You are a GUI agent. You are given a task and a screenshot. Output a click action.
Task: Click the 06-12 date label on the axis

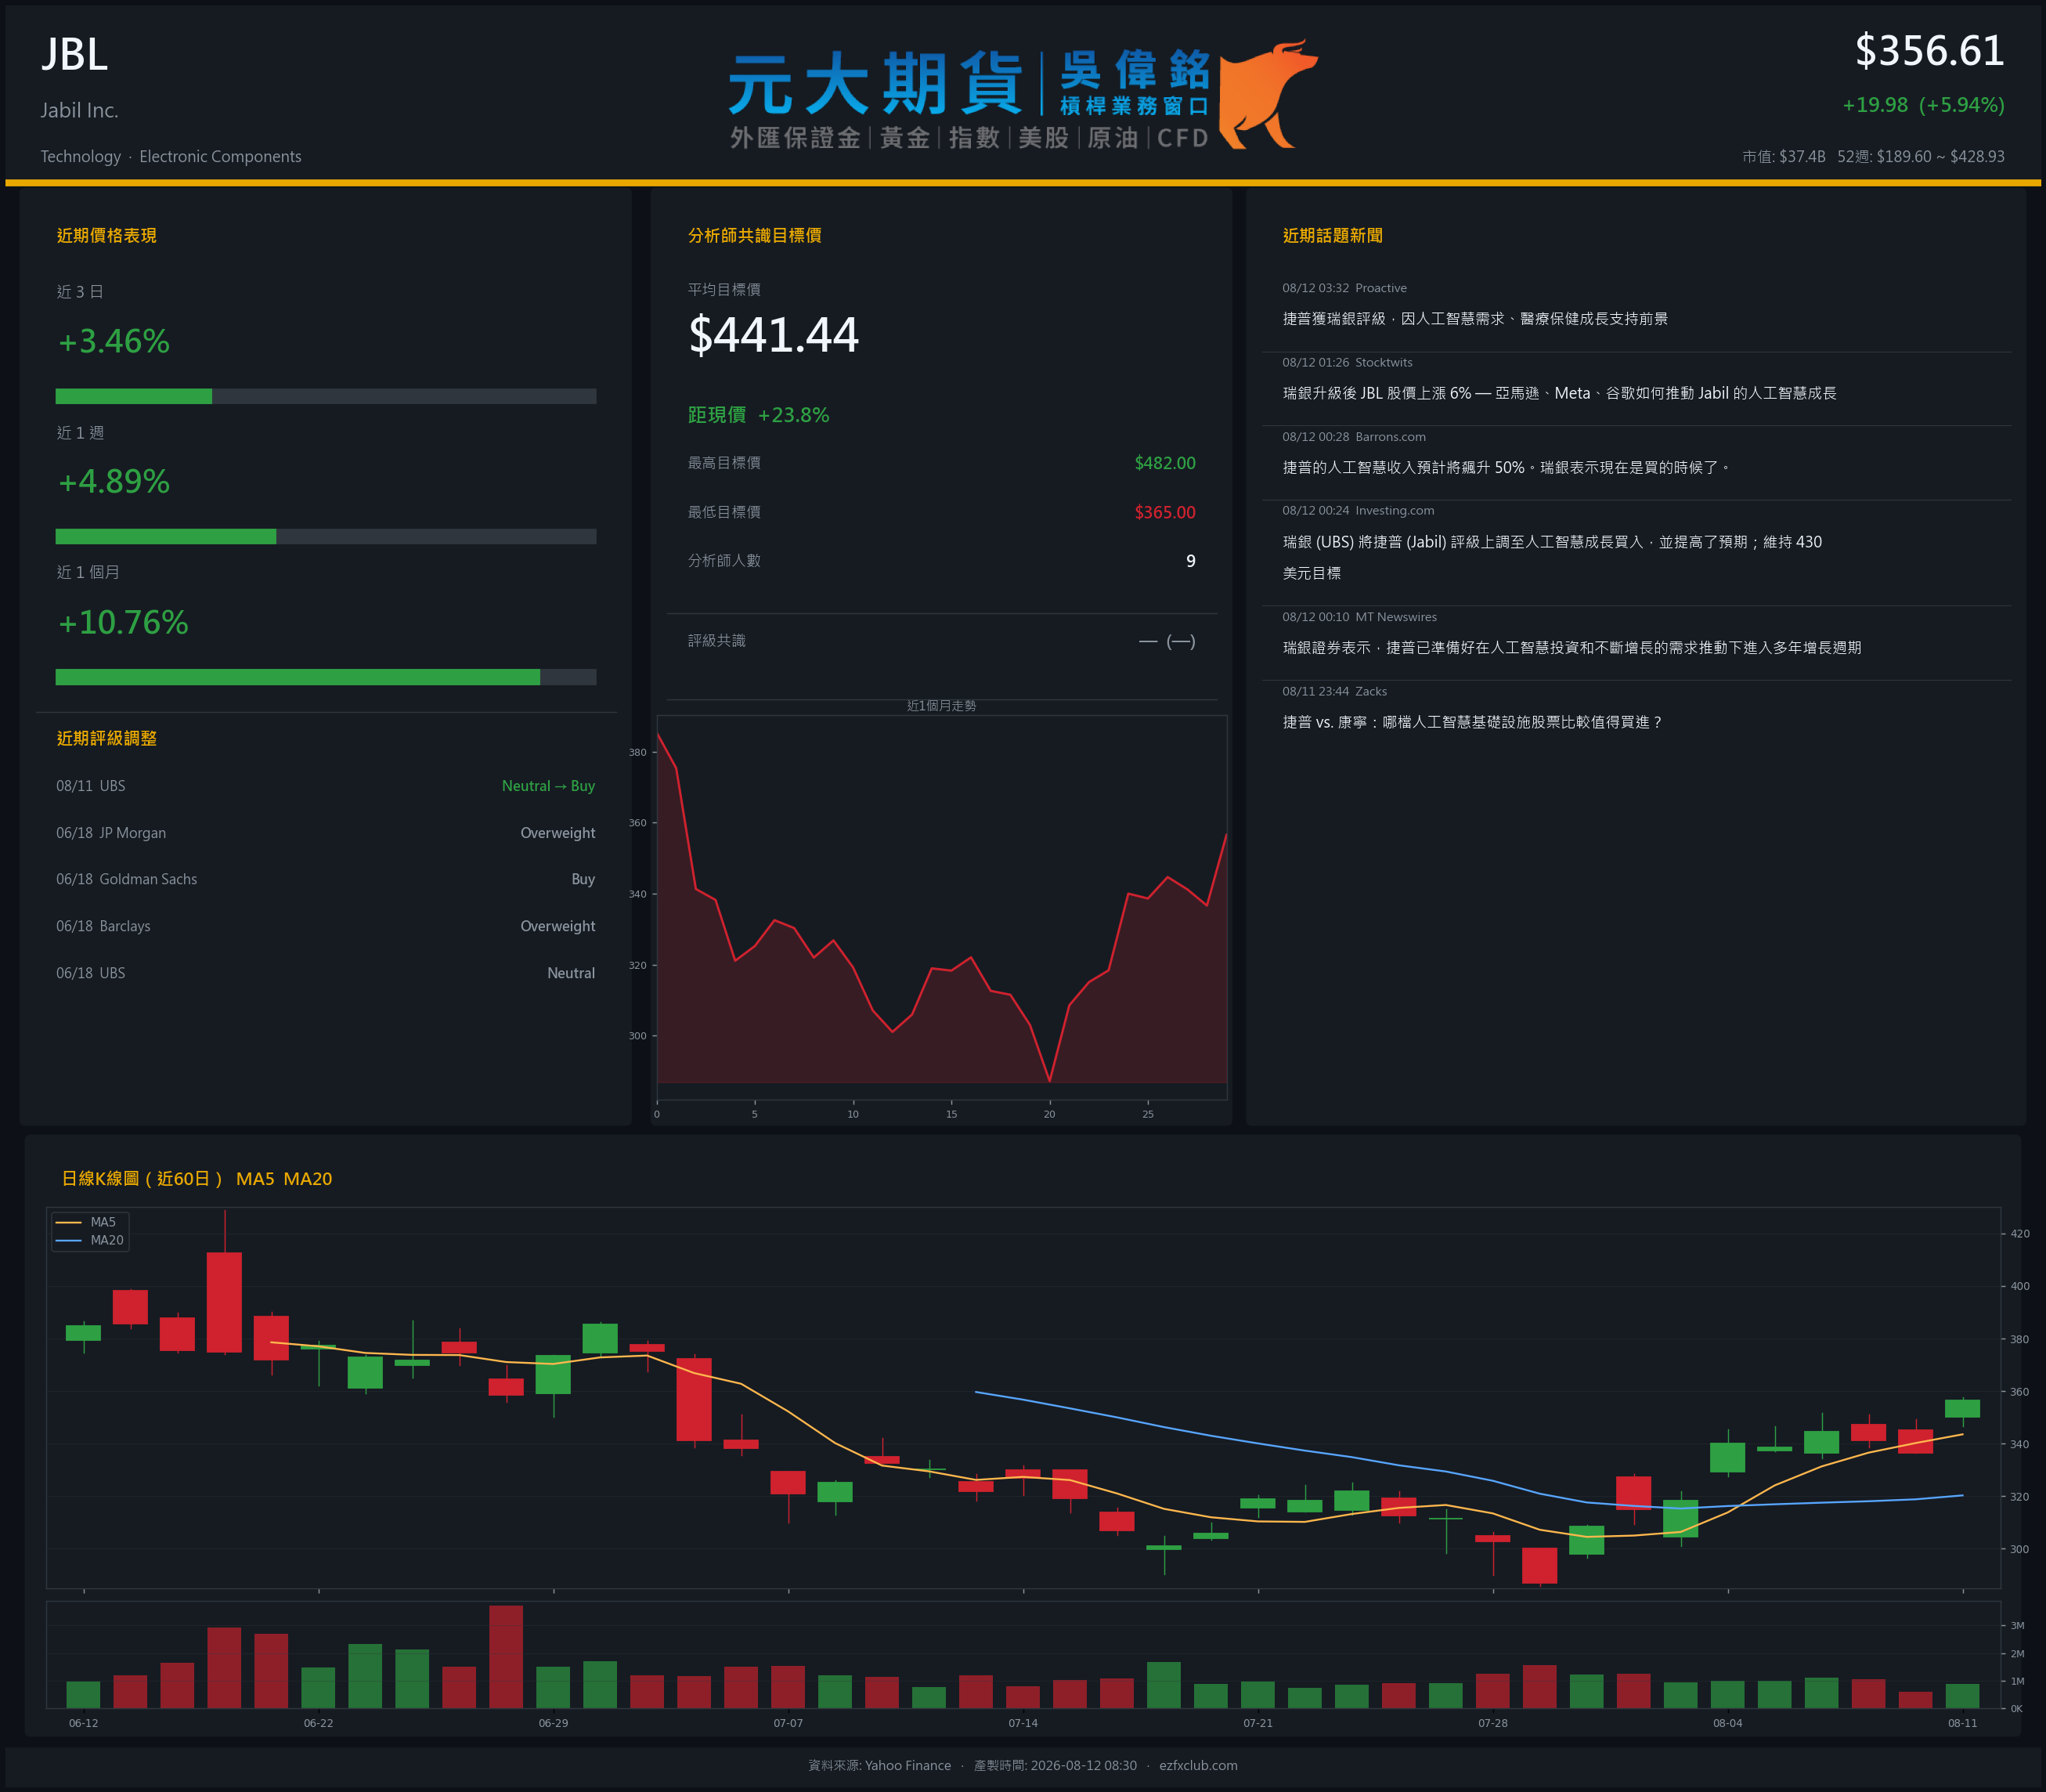point(83,1723)
